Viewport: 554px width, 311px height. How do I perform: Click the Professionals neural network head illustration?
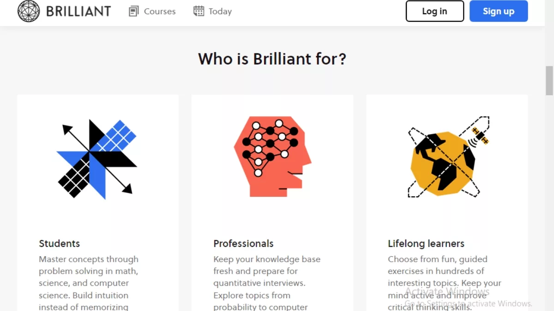[272, 157]
